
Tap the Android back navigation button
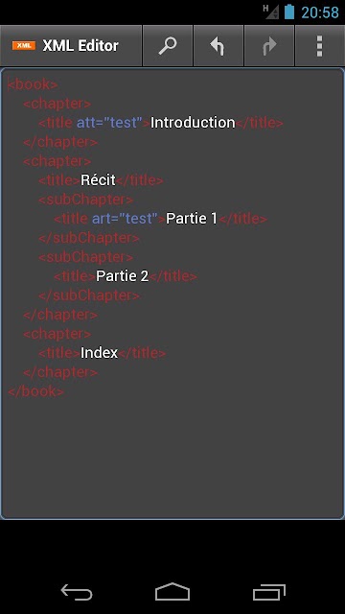pos(77,593)
